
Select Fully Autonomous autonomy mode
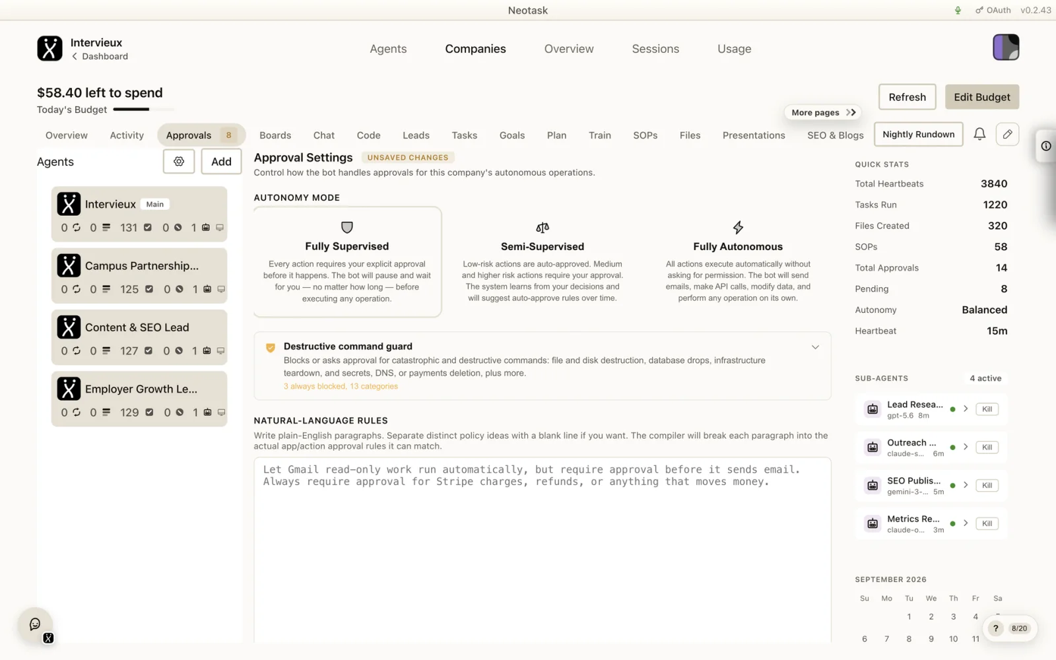pyautogui.click(x=738, y=262)
